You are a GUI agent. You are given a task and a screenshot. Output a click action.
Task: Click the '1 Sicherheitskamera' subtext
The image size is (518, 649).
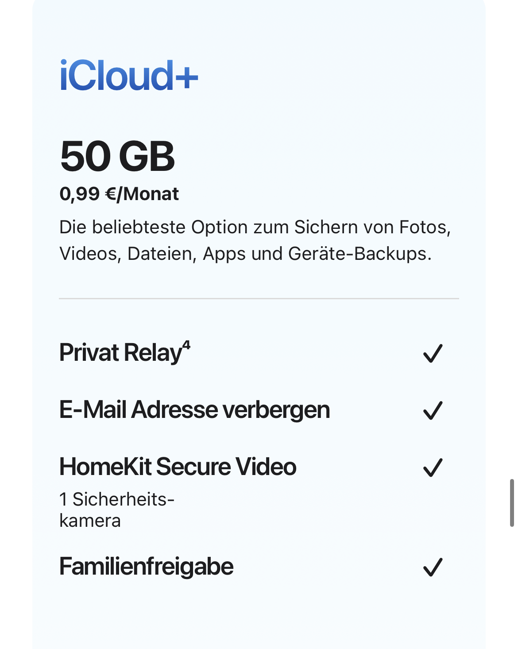tap(117, 510)
